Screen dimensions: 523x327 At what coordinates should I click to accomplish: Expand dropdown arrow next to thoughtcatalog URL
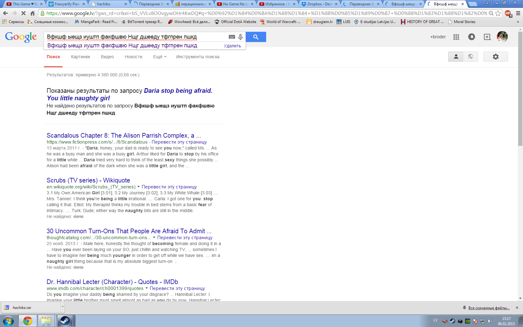(x=154, y=238)
